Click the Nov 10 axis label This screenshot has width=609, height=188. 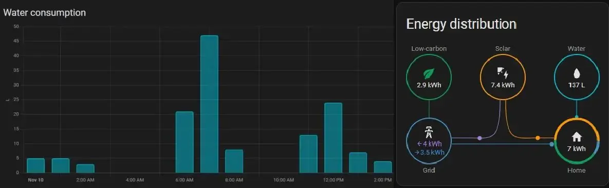point(36,180)
